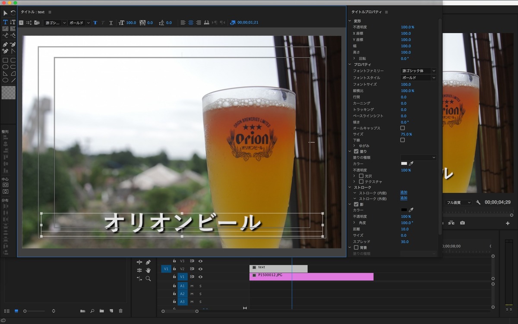Align title text to the right
The width and height of the screenshot is (518, 324).
pyautogui.click(x=199, y=23)
